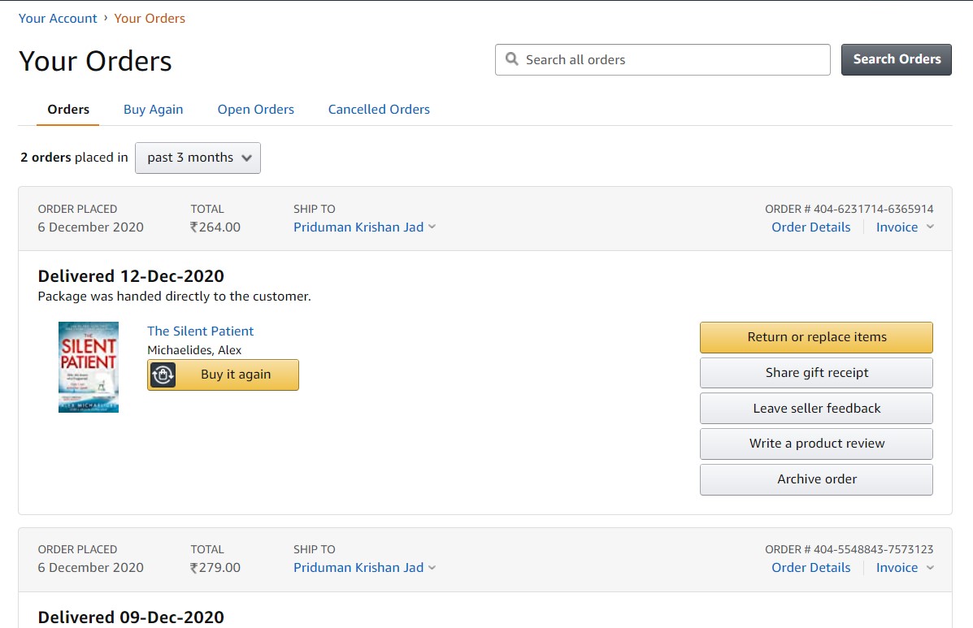The image size is (973, 628).
Task: Click the search magnifier icon
Action: [511, 59]
